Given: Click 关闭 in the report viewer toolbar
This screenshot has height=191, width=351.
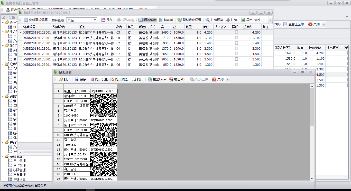Looking at the screenshot, I should click(x=218, y=79).
